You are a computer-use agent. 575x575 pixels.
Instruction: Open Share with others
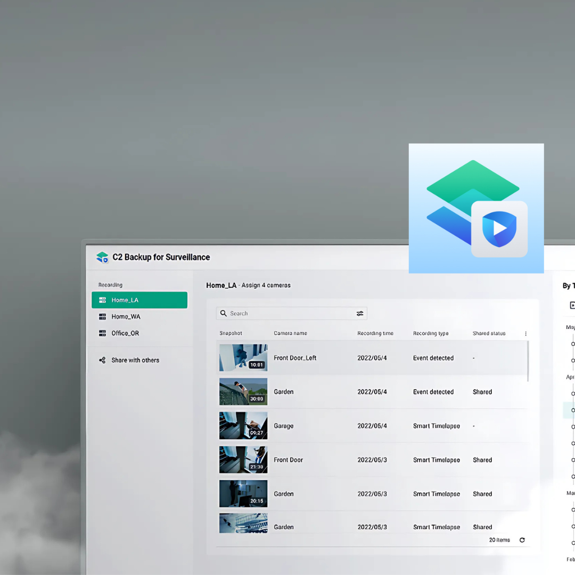coord(135,360)
